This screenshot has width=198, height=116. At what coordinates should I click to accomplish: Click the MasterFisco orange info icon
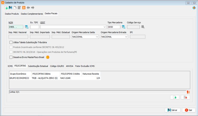click(x=48, y=57)
